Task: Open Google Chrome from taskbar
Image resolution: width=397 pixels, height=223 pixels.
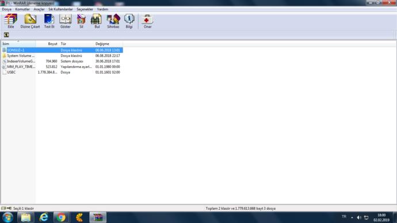Action: coord(61,217)
